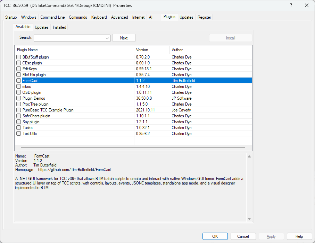Select the OSD plugin checkbox
Screen dimensions: 315x243
(18, 92)
